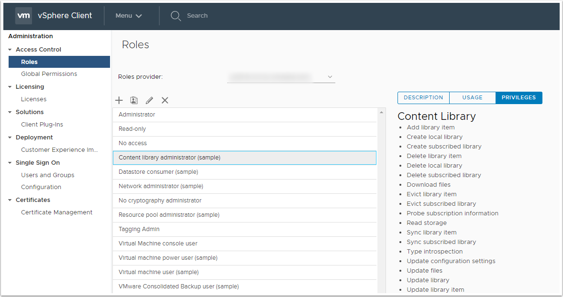Click the Delete subscribed library privilege
Screen dimensions: 563x297
coord(444,175)
